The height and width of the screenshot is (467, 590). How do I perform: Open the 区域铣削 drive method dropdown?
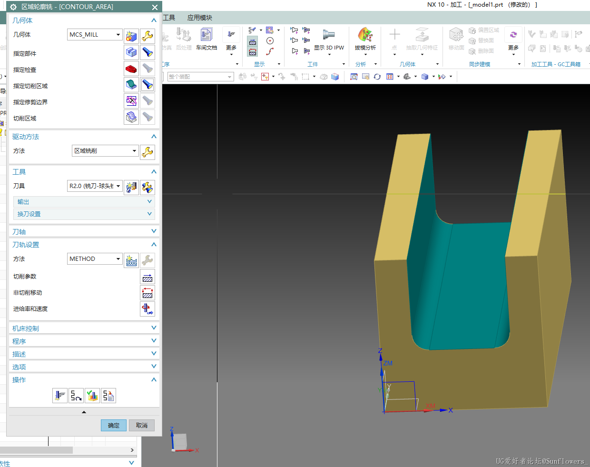105,151
